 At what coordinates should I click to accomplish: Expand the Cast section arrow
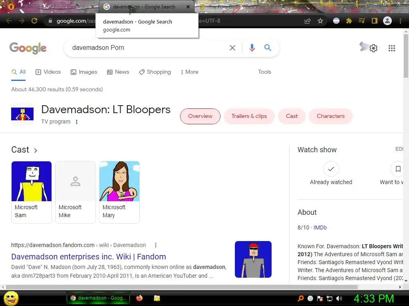[36, 150]
